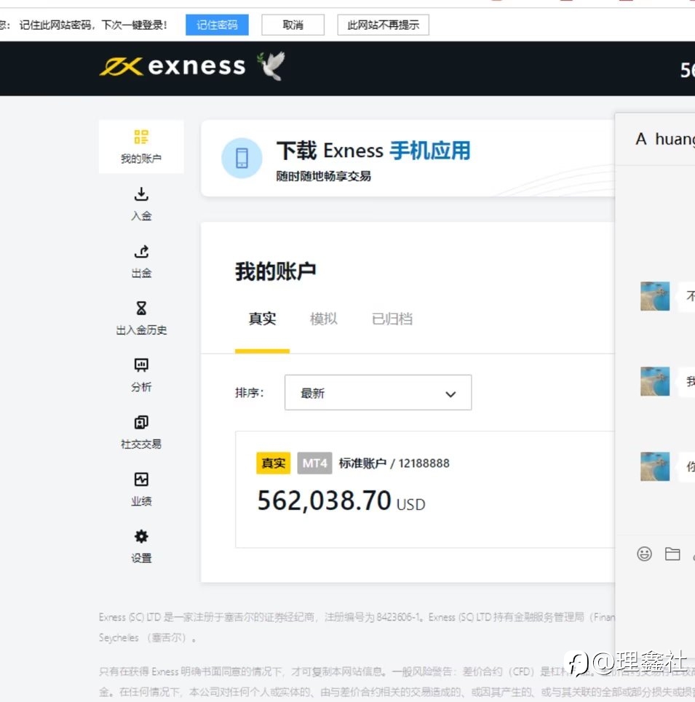The image size is (695, 702).
Task: Open 我的账户 in the sidebar
Action: tap(141, 146)
